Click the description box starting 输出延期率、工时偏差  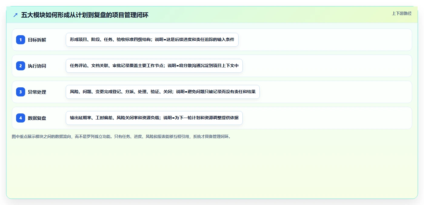tap(154, 118)
